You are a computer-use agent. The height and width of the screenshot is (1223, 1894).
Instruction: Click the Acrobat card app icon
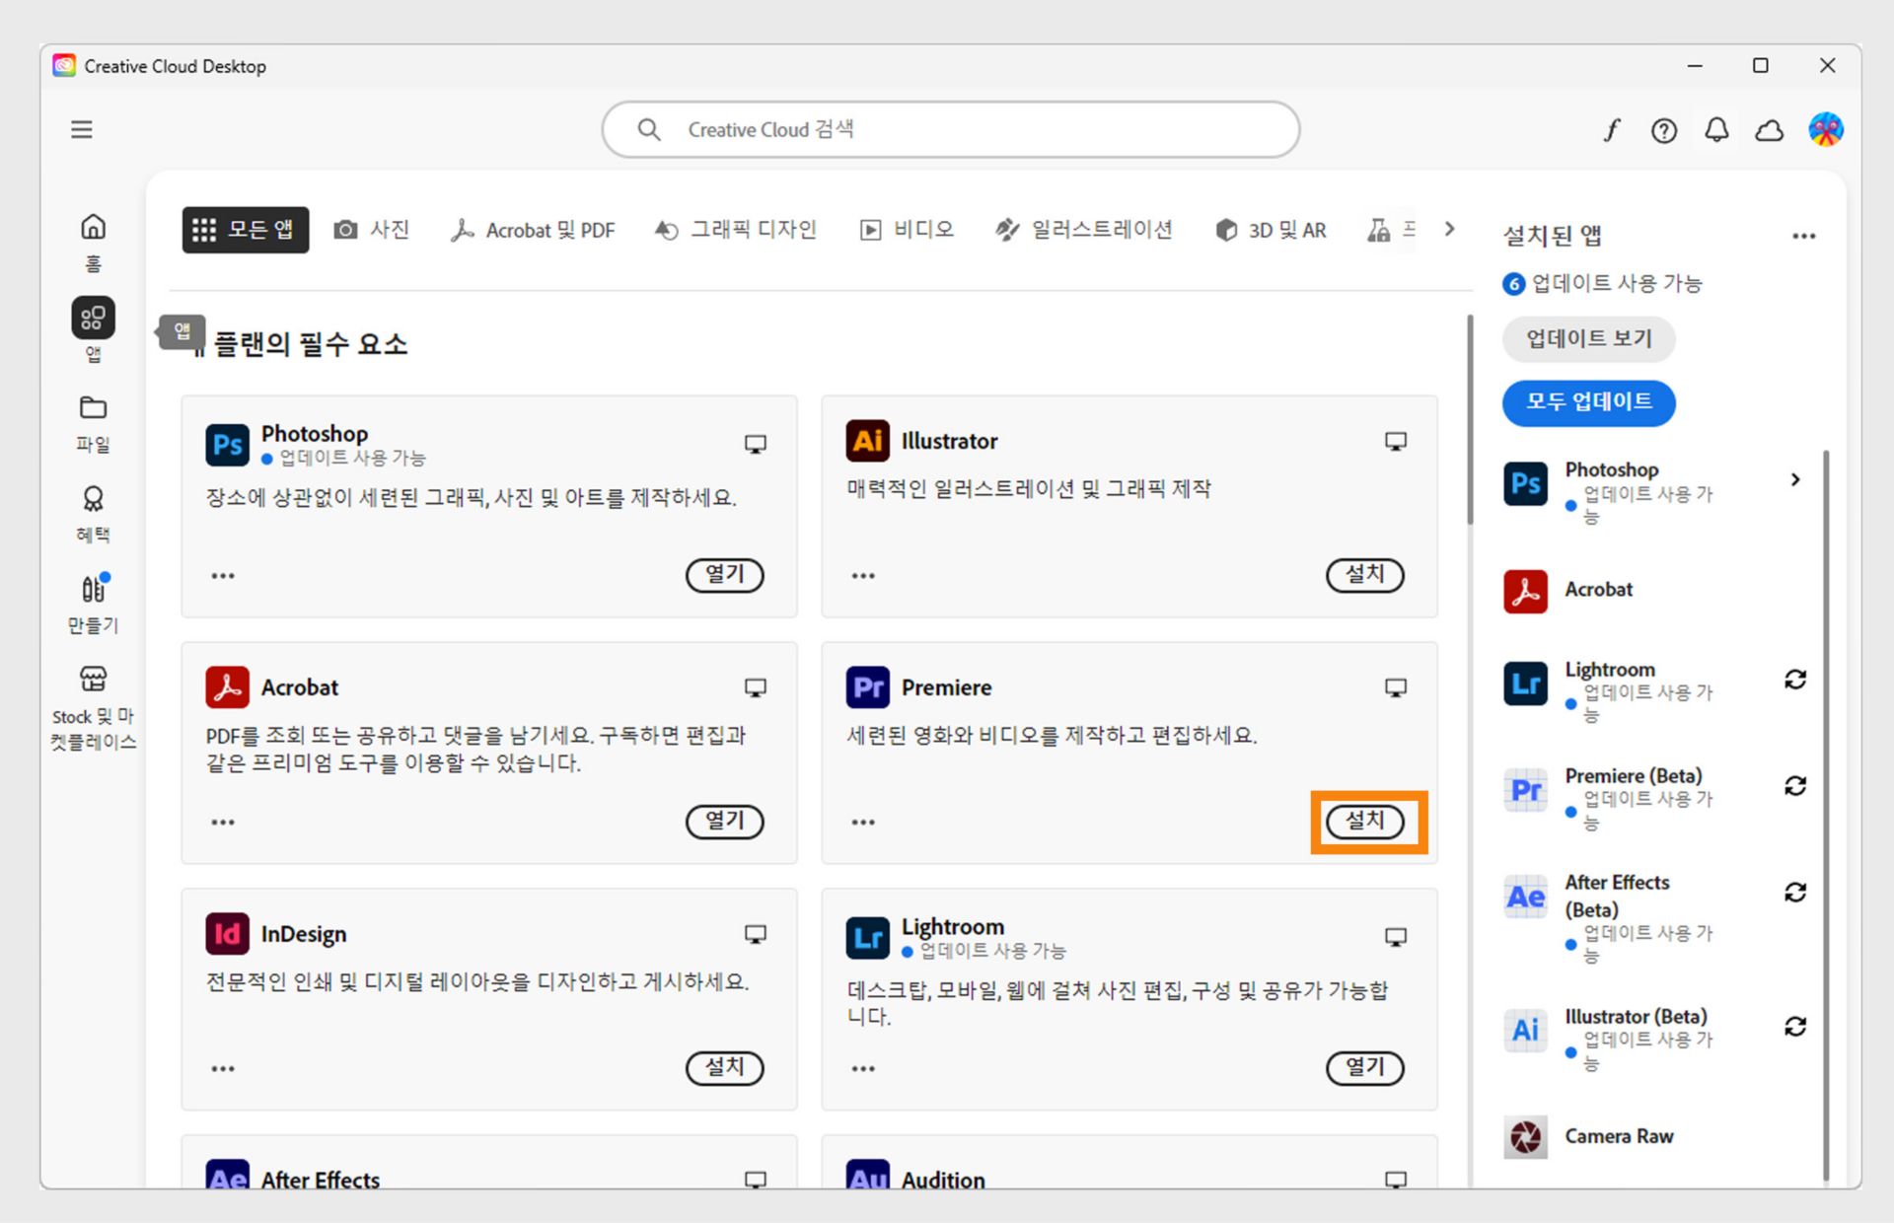[x=227, y=687]
